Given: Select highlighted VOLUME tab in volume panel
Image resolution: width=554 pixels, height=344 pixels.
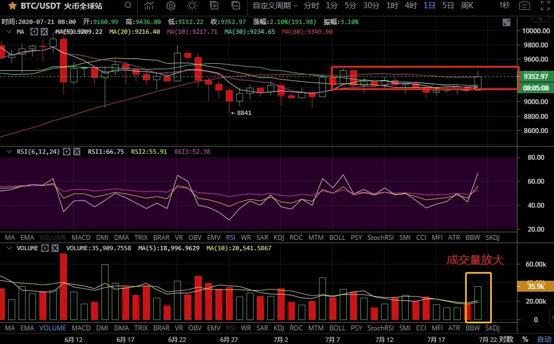Looking at the screenshot, I should tap(53, 328).
